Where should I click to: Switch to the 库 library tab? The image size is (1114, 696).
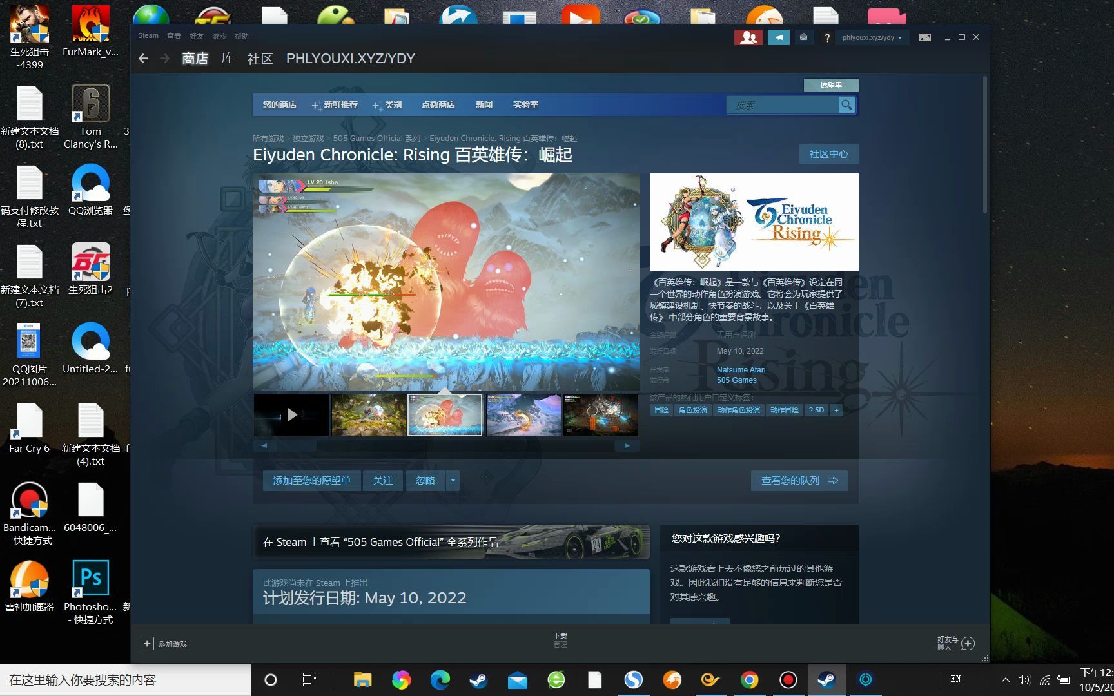tap(228, 58)
